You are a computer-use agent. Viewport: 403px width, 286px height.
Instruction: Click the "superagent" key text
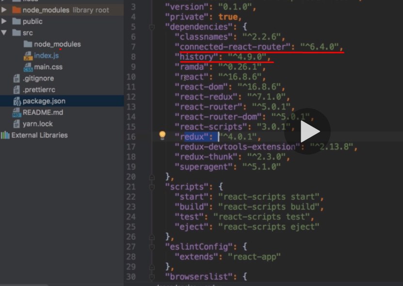point(204,167)
